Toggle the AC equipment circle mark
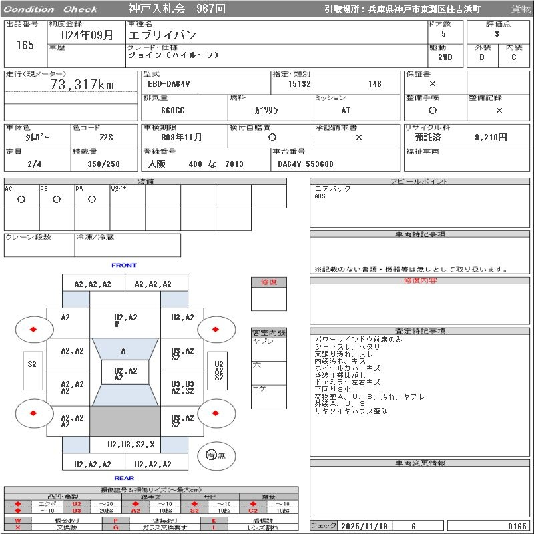534x534 pixels. 21,199
